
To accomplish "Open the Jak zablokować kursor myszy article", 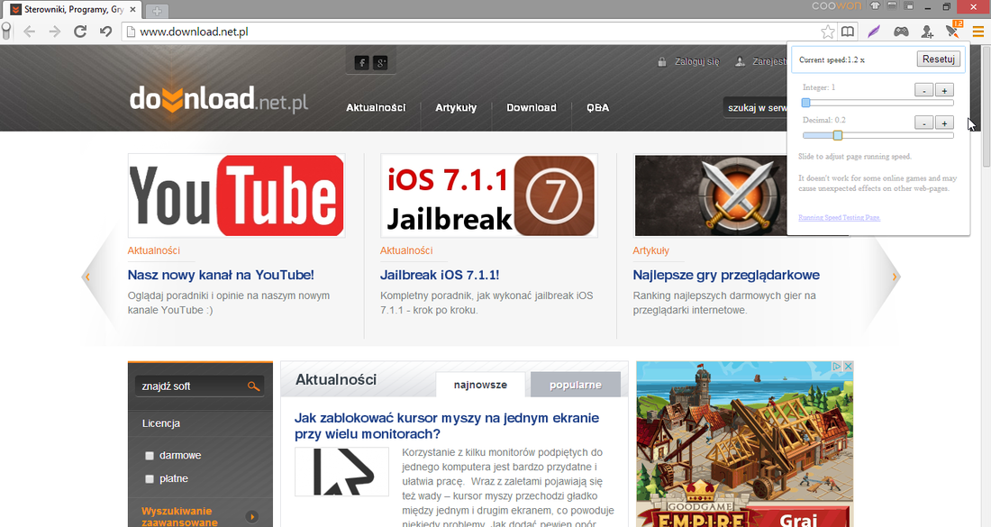I will (447, 426).
